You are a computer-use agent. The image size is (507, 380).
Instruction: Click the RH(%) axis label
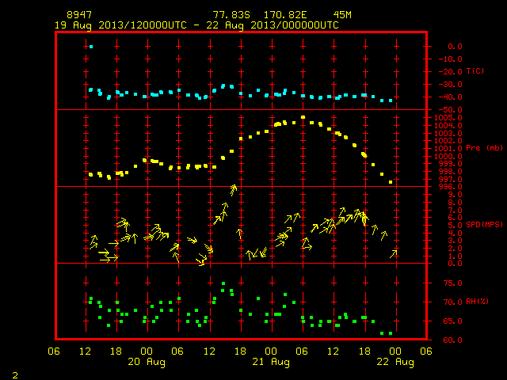(x=477, y=301)
